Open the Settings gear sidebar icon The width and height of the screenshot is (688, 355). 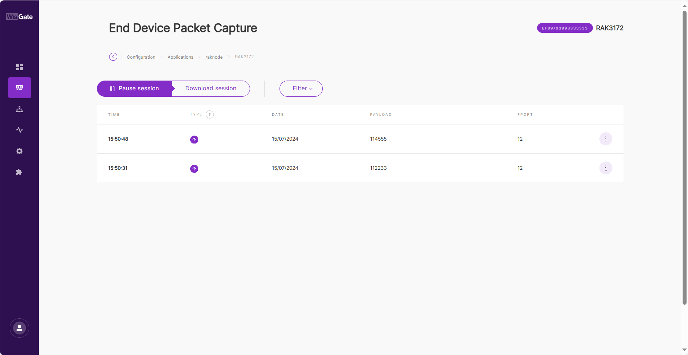coord(19,151)
